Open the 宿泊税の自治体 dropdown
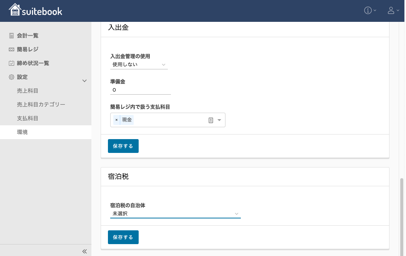 (x=175, y=214)
